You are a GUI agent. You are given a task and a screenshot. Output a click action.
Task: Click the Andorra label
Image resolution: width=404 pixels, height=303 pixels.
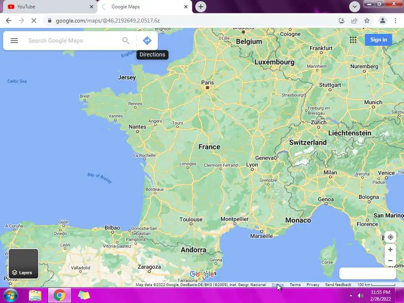pyautogui.click(x=193, y=250)
